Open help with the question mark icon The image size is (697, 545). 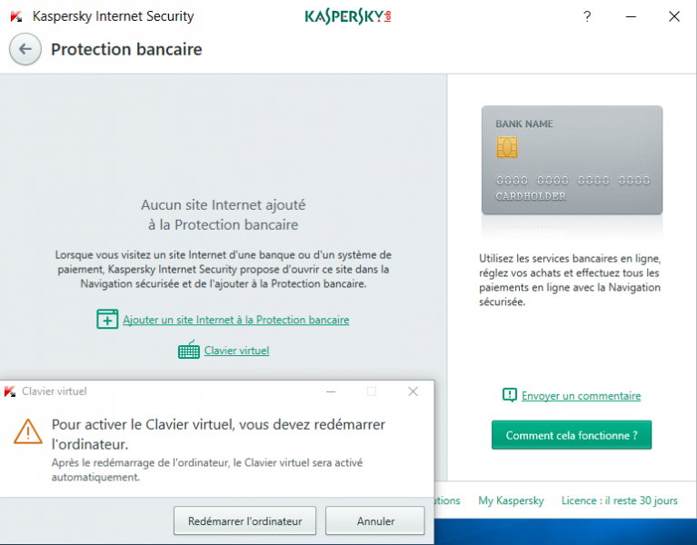tap(587, 17)
